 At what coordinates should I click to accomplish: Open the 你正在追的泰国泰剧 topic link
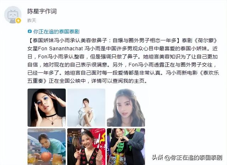pyautogui.click(x=56, y=32)
